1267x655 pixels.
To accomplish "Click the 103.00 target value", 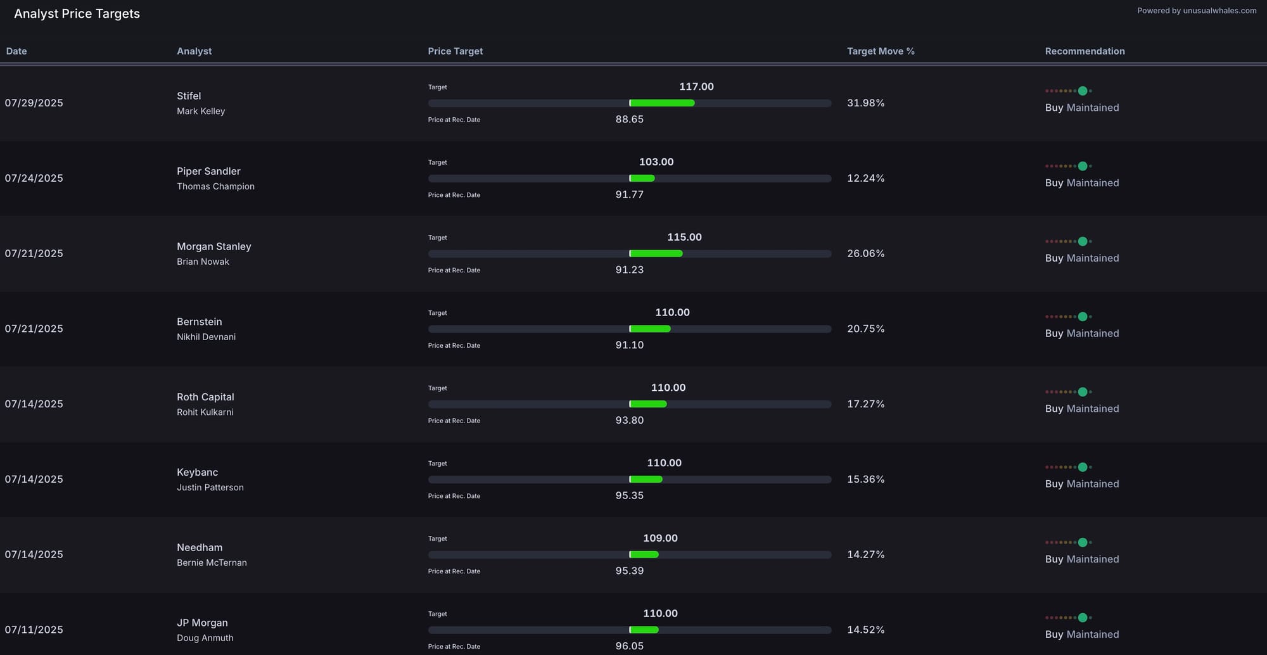I will tap(656, 162).
